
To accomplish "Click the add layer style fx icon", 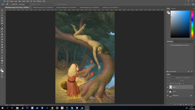I will coord(178,105).
